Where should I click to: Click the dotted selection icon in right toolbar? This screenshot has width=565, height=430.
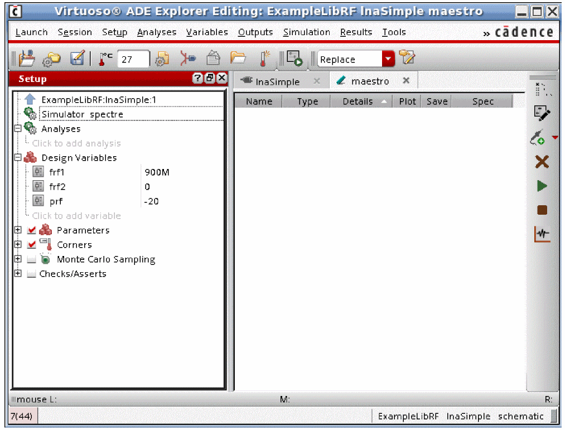543,89
